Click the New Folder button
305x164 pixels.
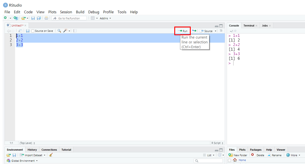tap(238, 155)
